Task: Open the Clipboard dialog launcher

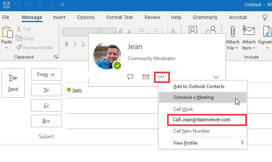Action: click(x=56, y=57)
